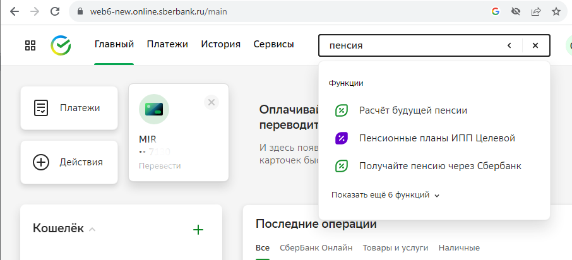
Task: Go back using browser back arrow
Action: point(15,11)
